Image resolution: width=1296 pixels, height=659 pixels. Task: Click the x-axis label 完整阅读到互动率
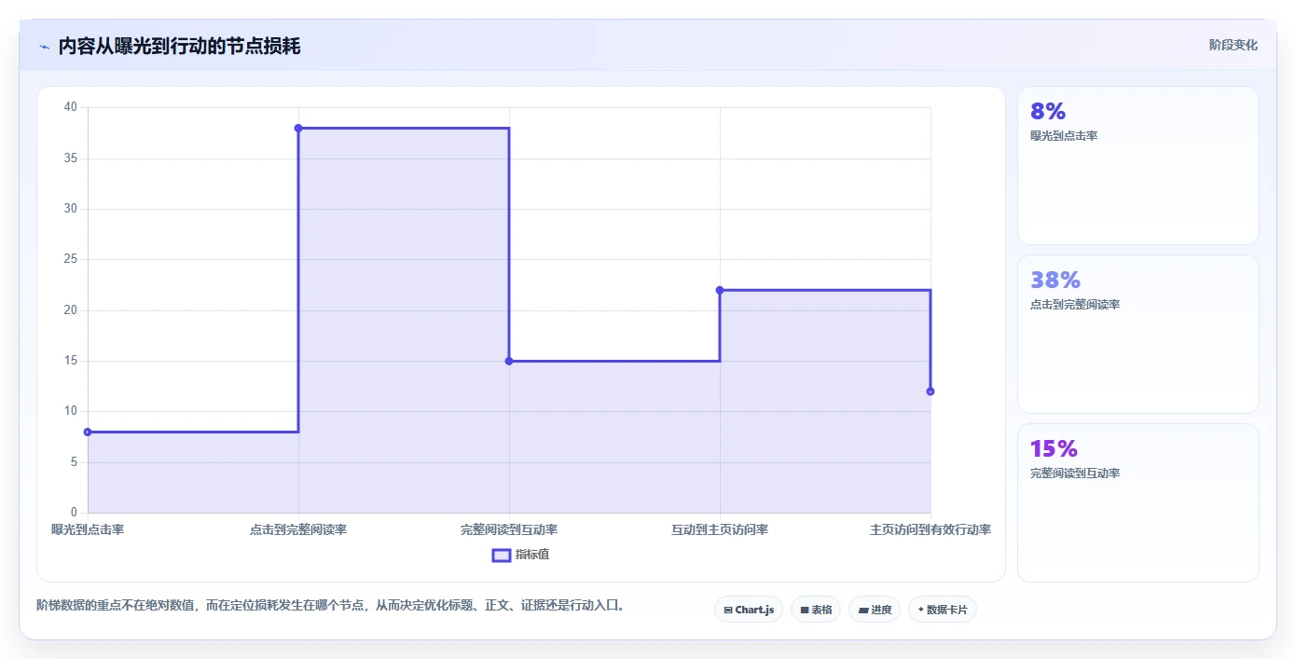coord(509,529)
